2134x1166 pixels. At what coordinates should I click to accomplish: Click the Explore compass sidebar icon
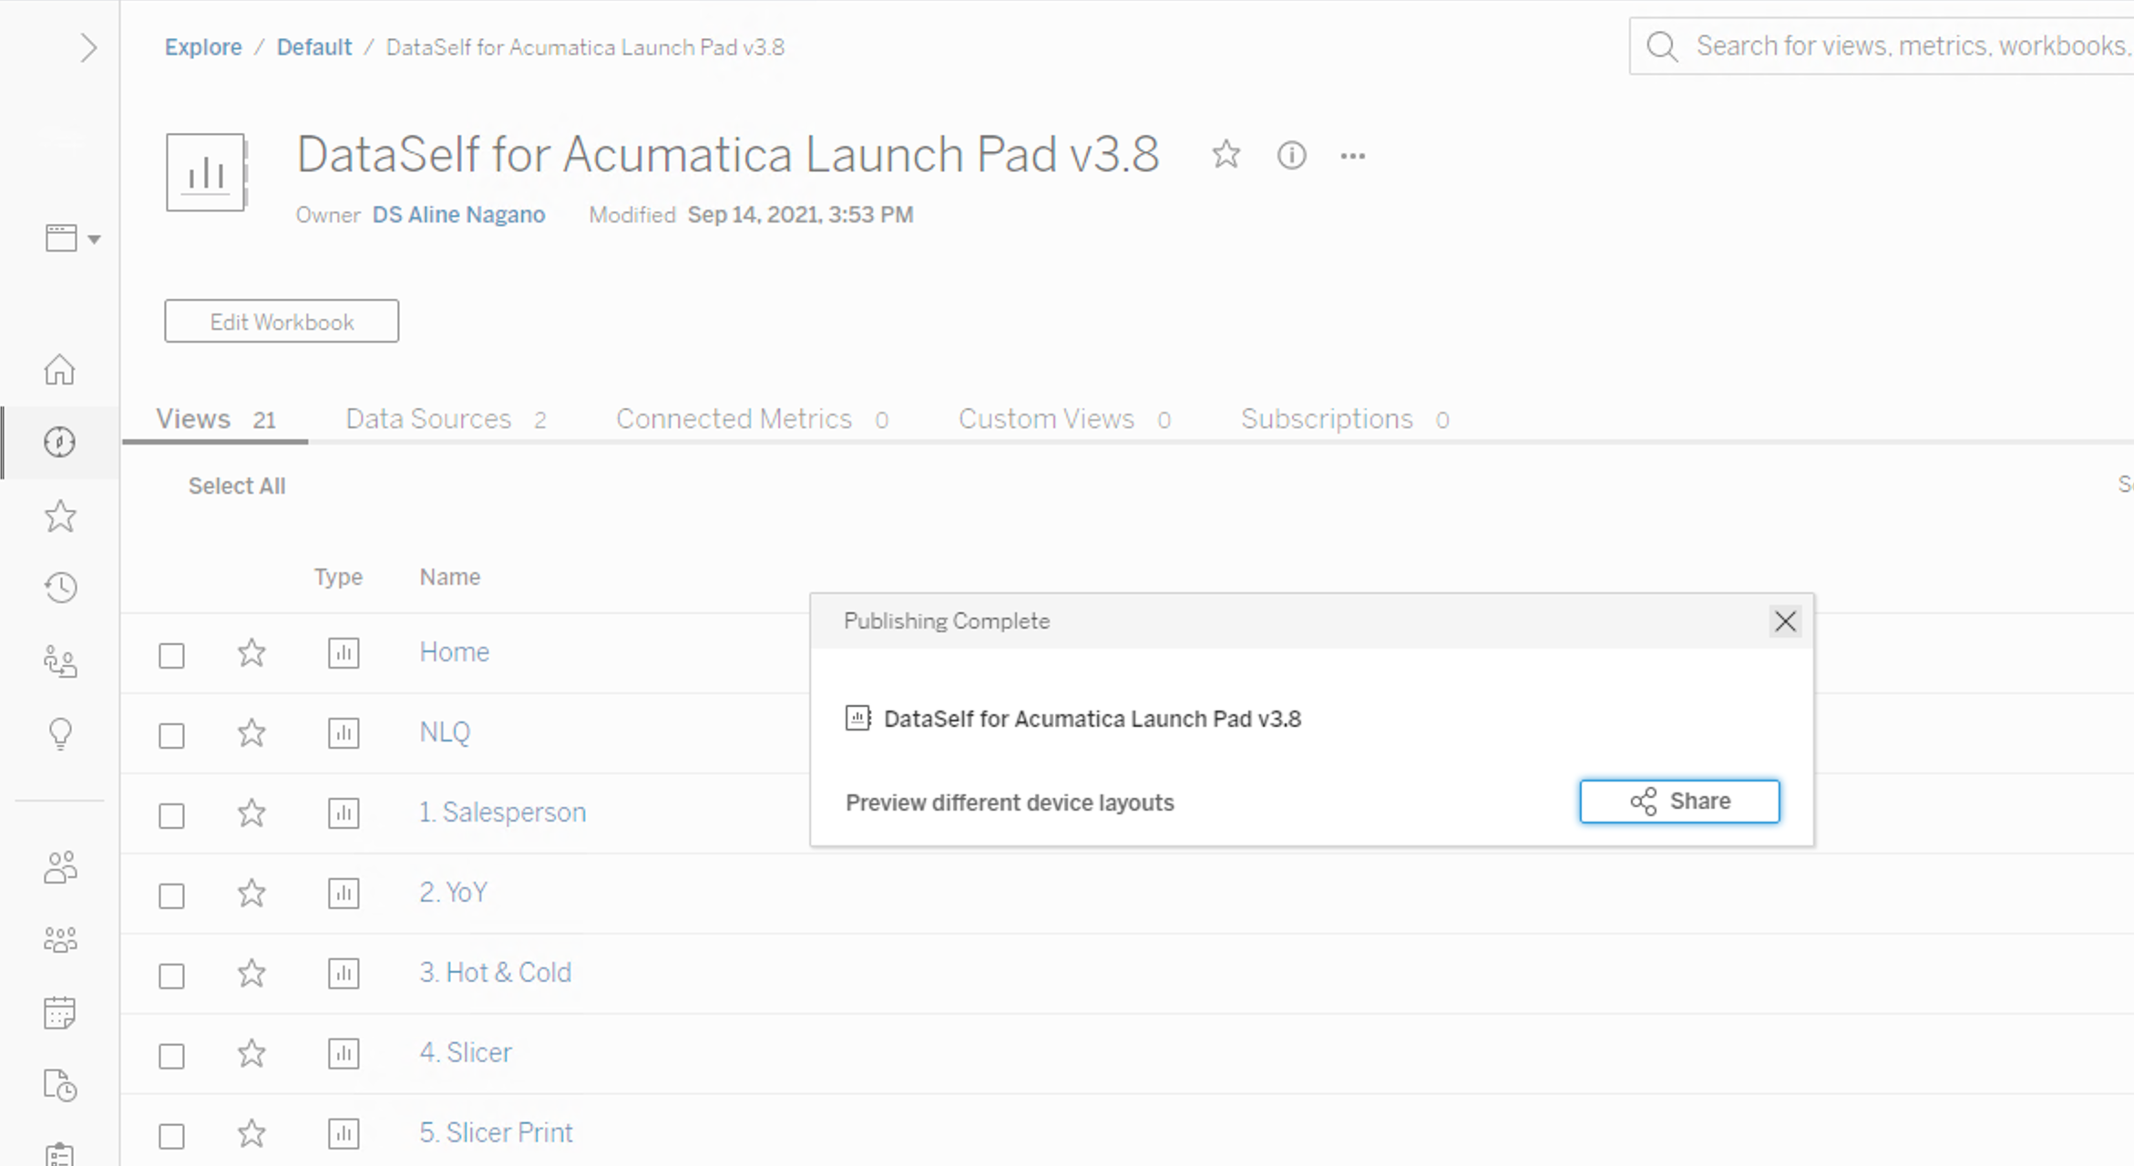[60, 442]
